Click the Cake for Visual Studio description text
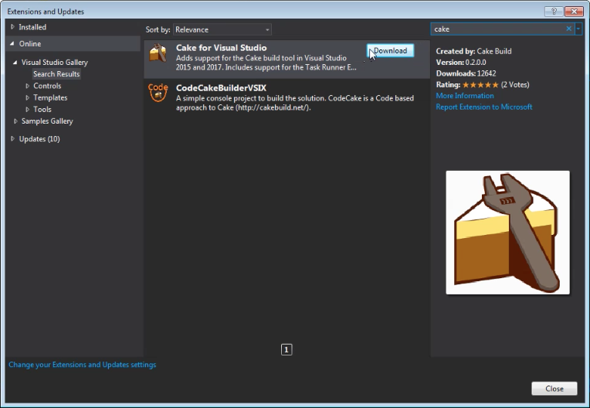This screenshot has width=590, height=408. pyautogui.click(x=266, y=63)
